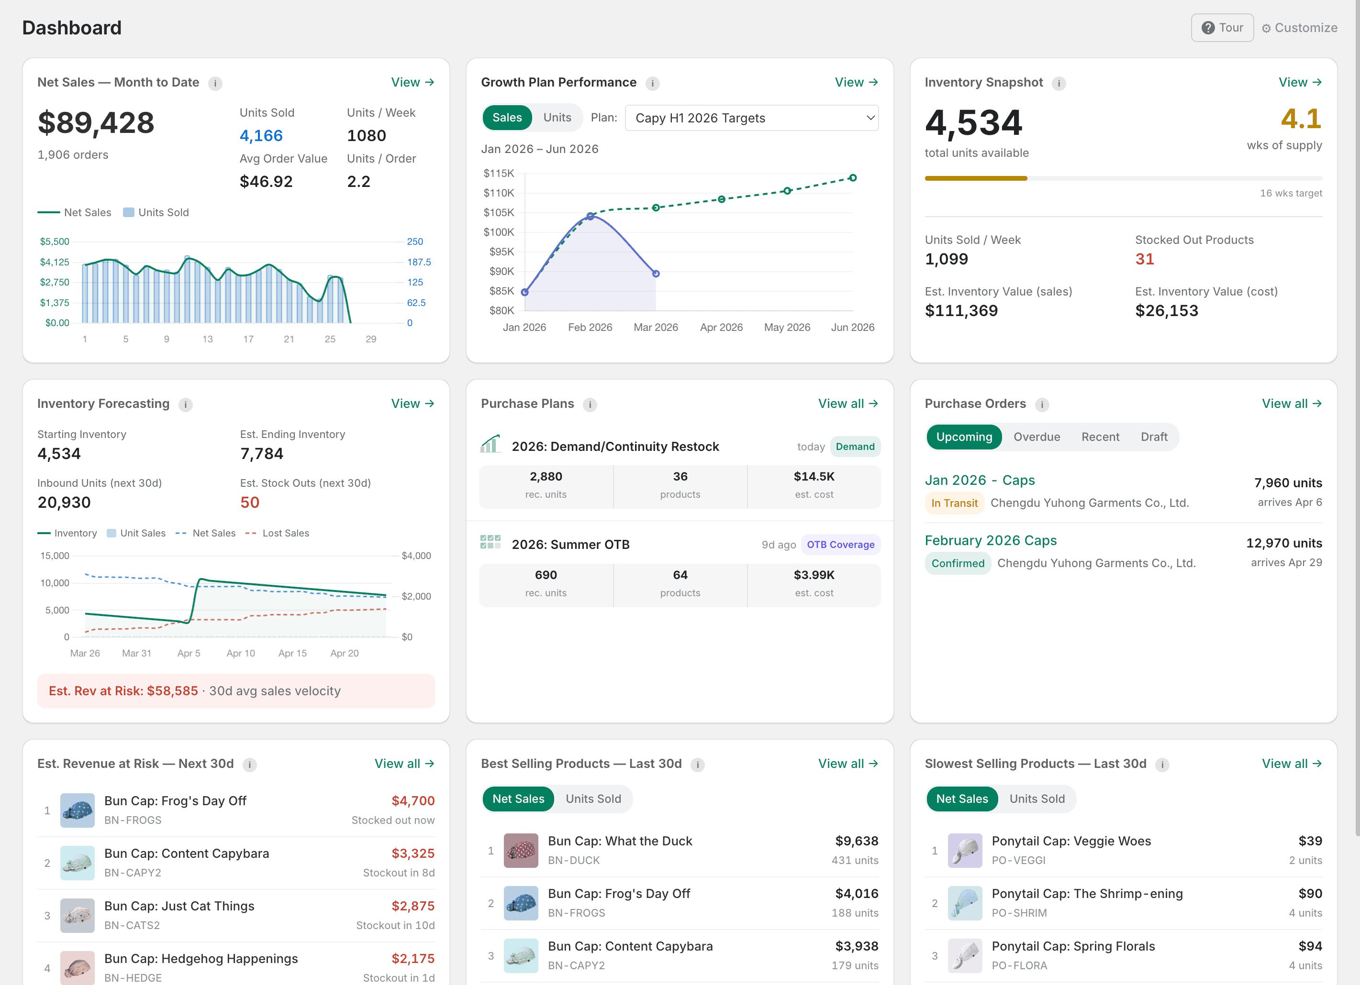Image resolution: width=1360 pixels, height=985 pixels.
Task: Click the Purchase Orders info icon
Action: coord(1042,405)
